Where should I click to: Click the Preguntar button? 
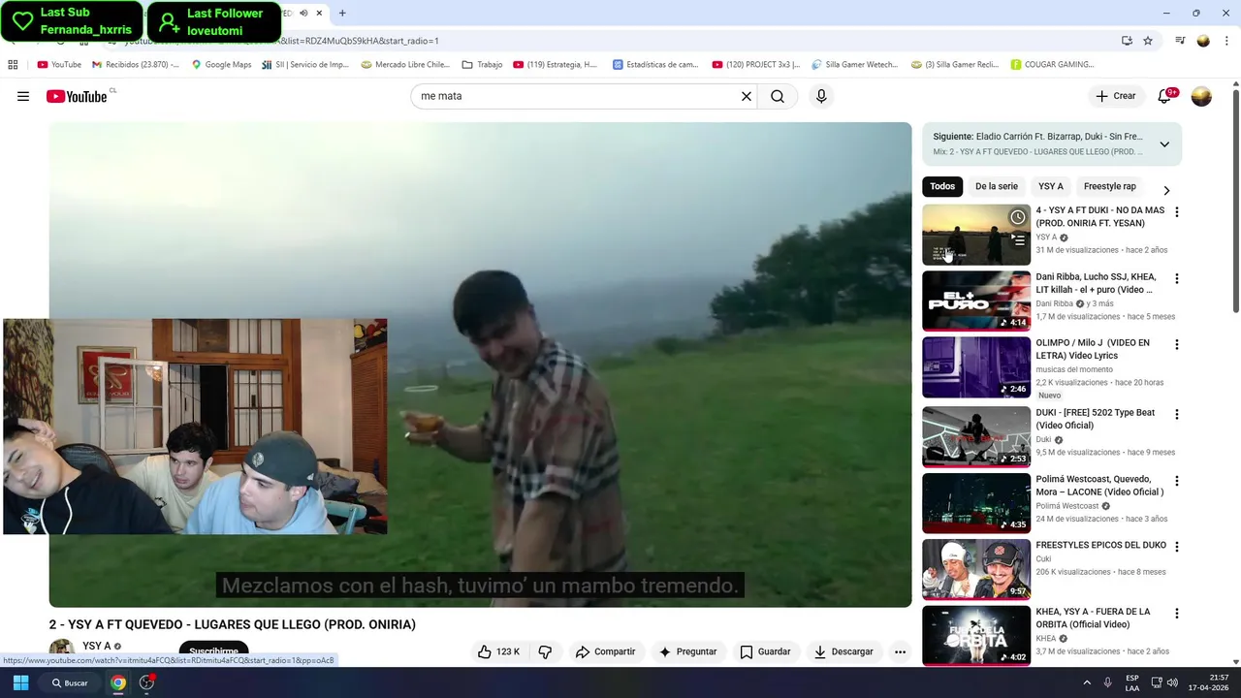pyautogui.click(x=687, y=651)
